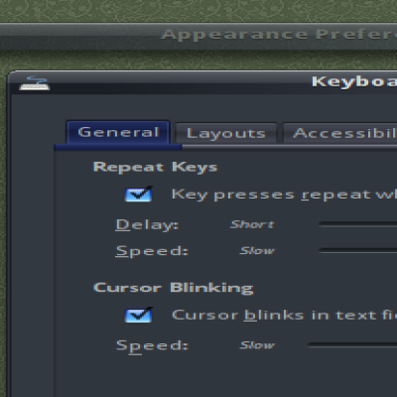Click the Keyboard window title bar
397x397 pixels.
[203, 82]
